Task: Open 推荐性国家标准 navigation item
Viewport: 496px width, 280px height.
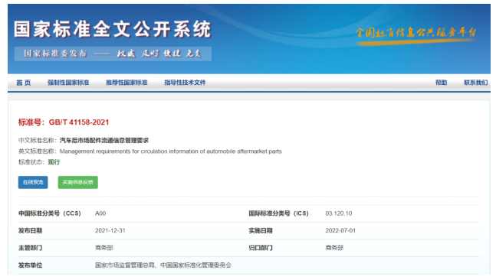Action: coord(126,83)
